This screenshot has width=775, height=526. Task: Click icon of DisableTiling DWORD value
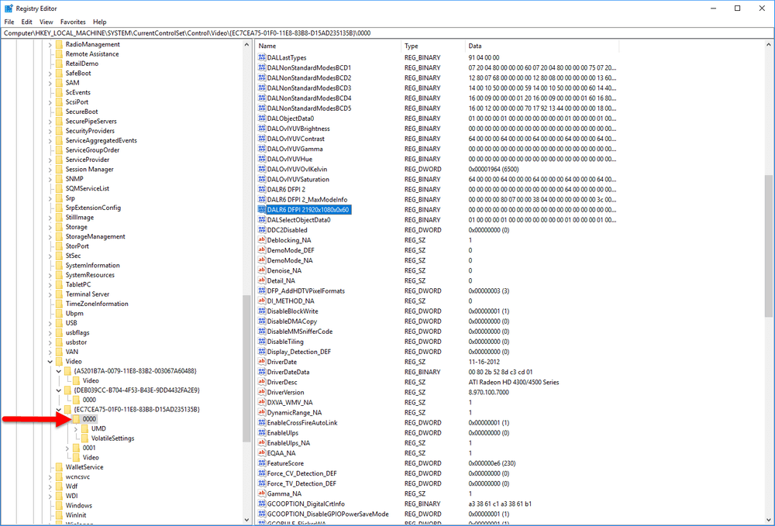(x=262, y=342)
